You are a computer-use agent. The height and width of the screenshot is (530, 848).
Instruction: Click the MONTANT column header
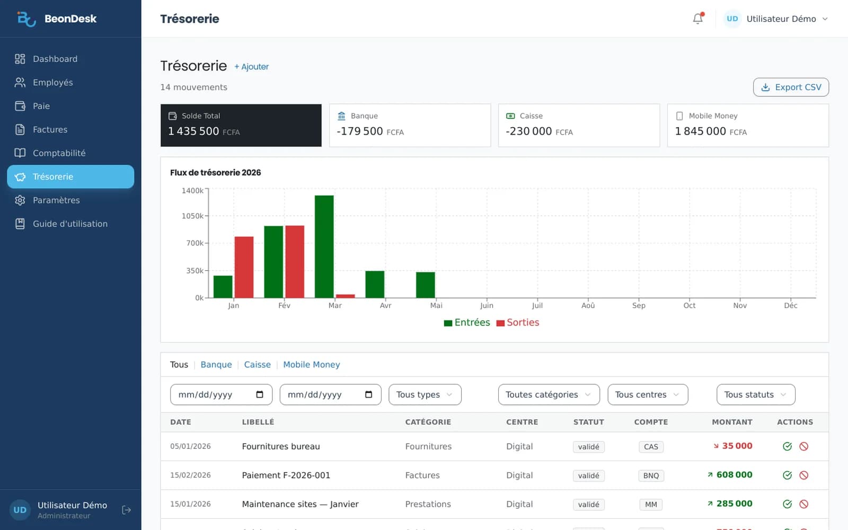coord(732,422)
